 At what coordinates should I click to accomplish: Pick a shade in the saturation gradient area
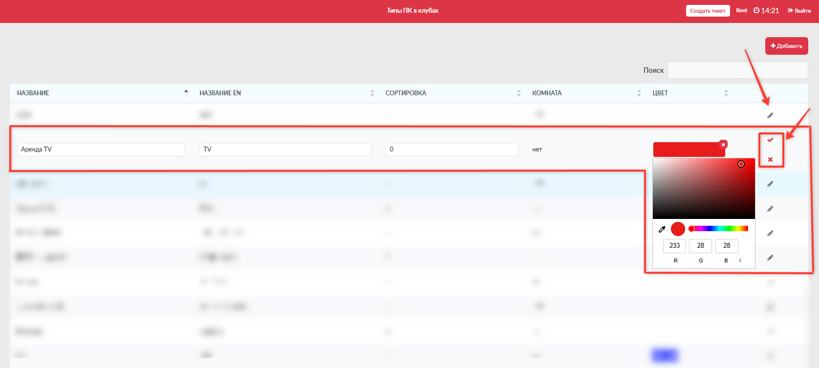pos(704,189)
